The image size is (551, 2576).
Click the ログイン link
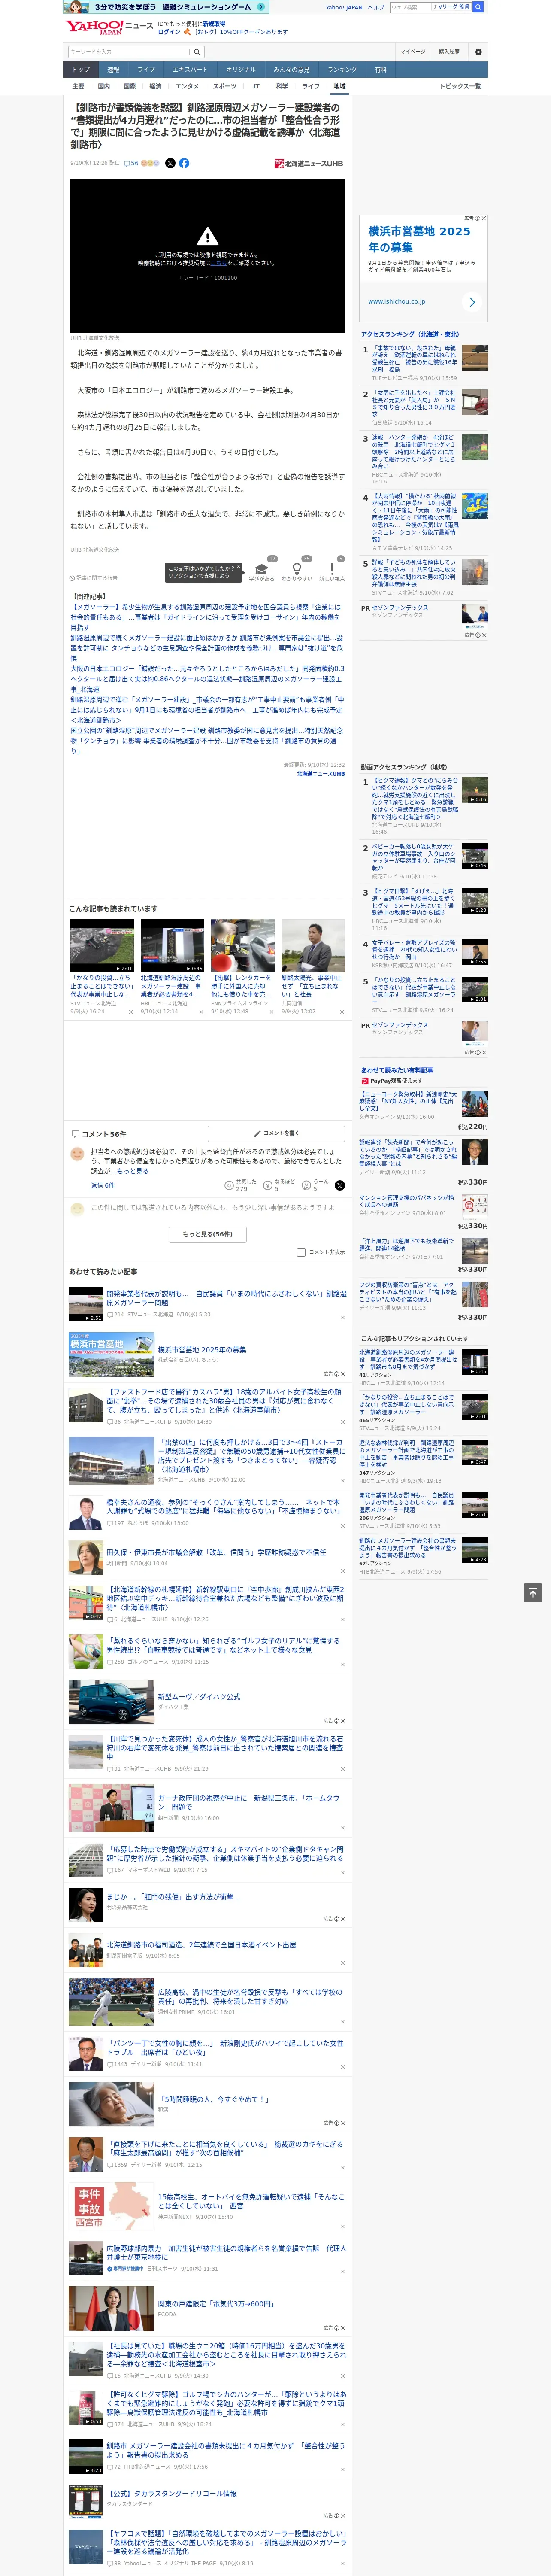coord(169,32)
